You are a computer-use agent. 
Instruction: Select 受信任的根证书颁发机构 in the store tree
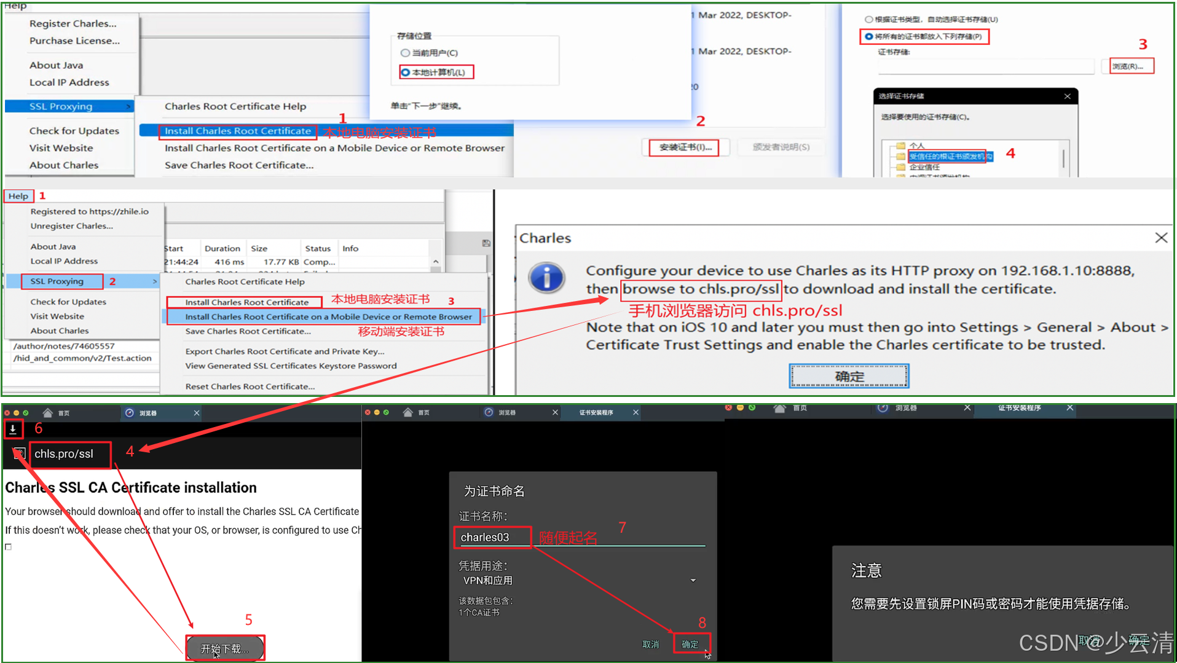click(x=950, y=156)
